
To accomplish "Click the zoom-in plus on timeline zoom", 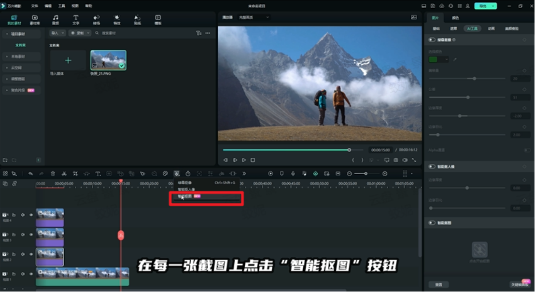I will pos(385,174).
